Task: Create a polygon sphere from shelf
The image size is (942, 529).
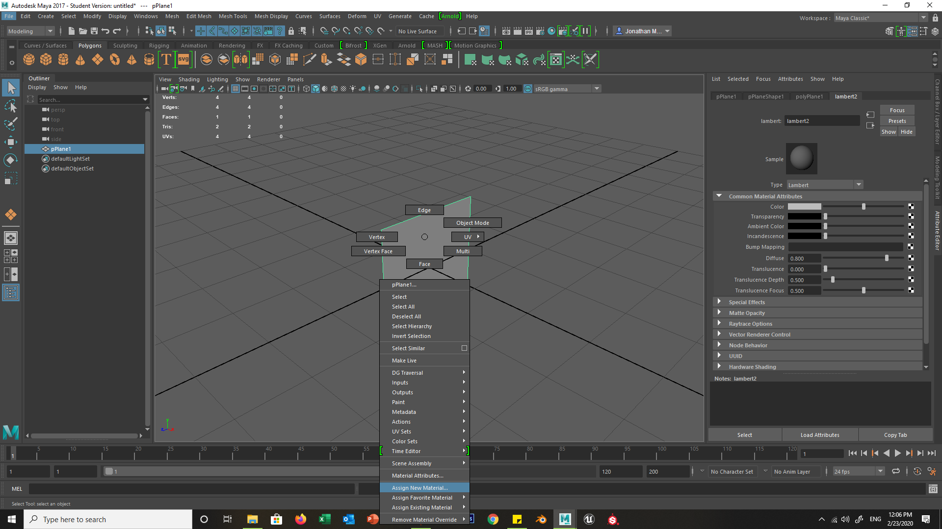Action: pyautogui.click(x=29, y=60)
